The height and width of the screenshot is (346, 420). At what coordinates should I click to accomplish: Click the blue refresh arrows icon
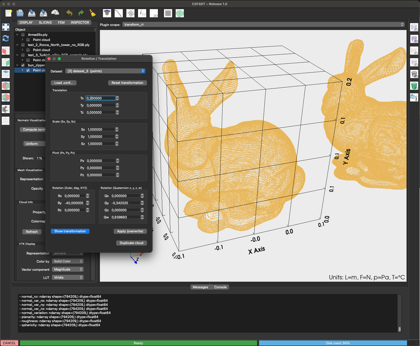[x=6, y=38]
